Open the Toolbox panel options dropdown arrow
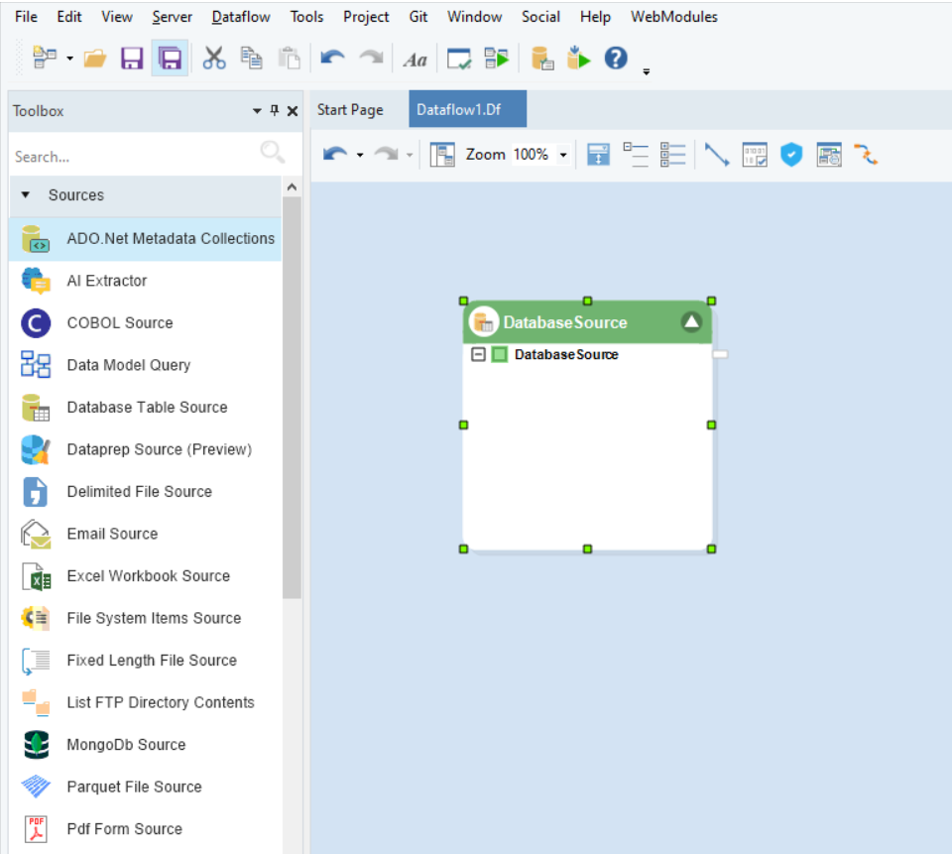 coord(257,111)
